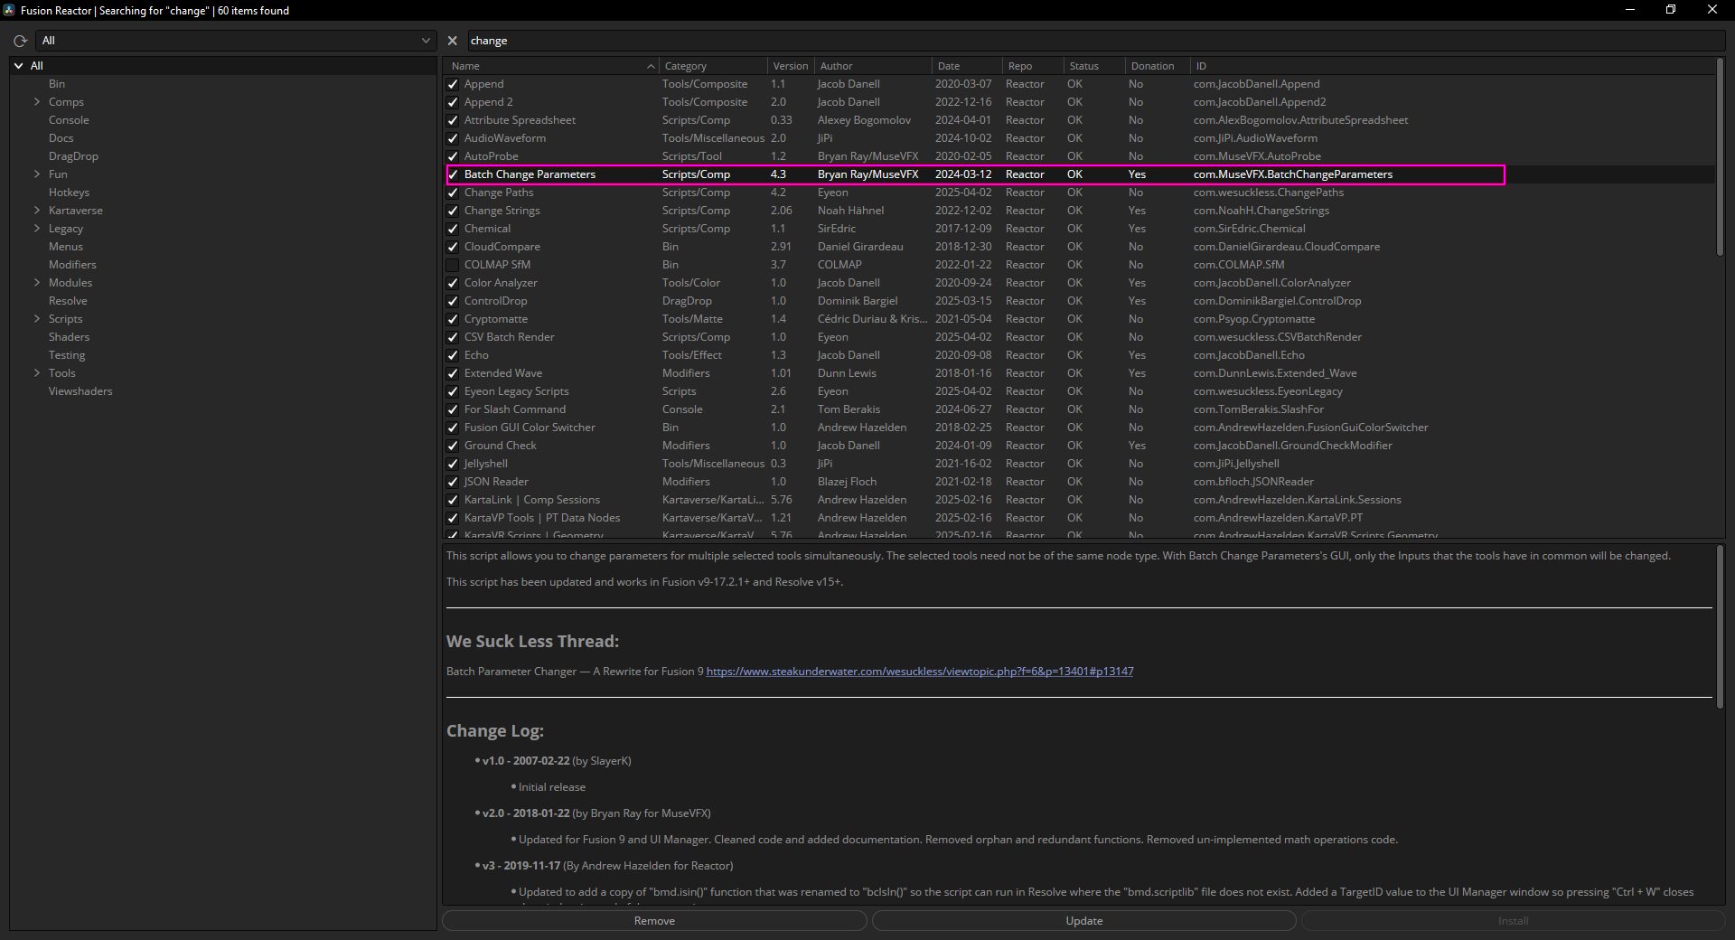Check the COLMAP SfM checkbox
1735x940 pixels.
tap(453, 265)
